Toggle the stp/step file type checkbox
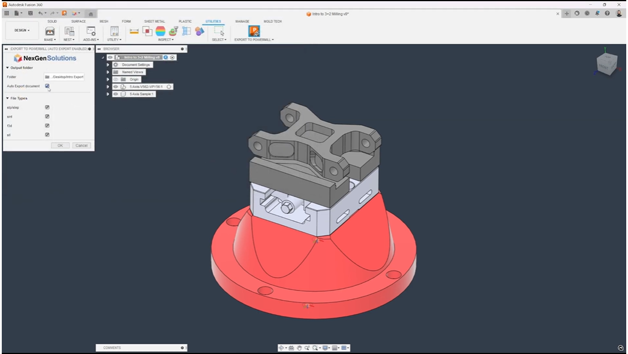 click(47, 108)
